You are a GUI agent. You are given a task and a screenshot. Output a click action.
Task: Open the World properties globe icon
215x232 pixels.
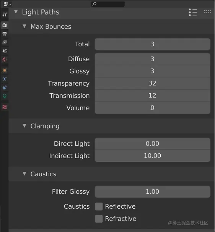(x=5, y=60)
